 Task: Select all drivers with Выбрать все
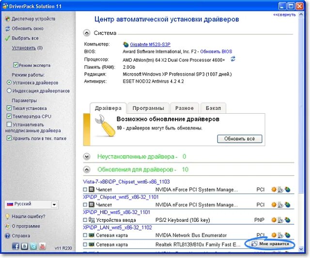click(x=22, y=38)
